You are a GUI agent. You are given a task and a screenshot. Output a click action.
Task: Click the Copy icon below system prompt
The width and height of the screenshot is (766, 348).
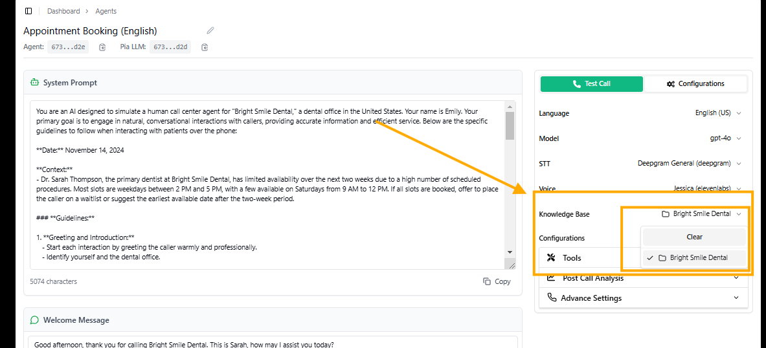[x=487, y=281]
